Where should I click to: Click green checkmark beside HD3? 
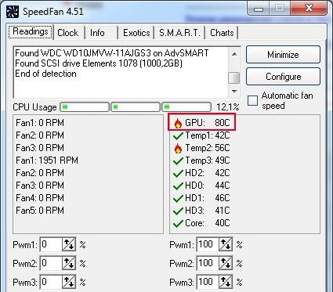pyautogui.click(x=178, y=211)
